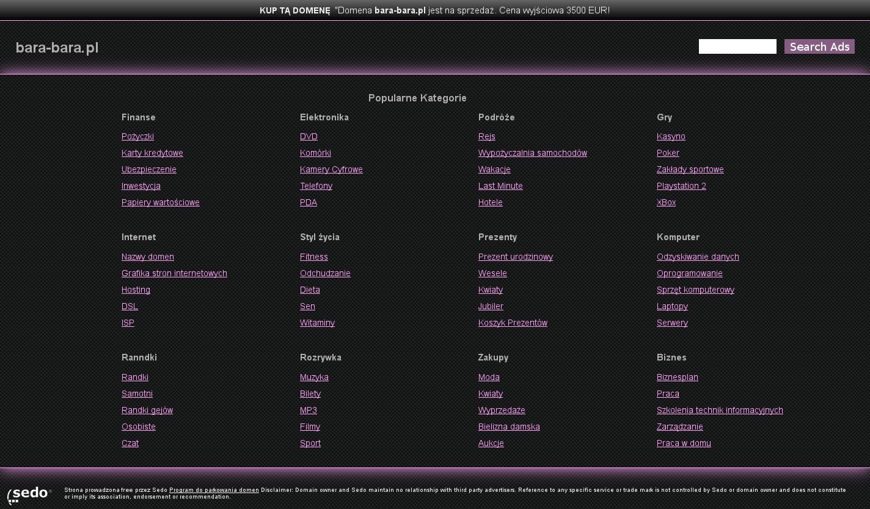
Task: Focus the search input field
Action: tap(737, 47)
